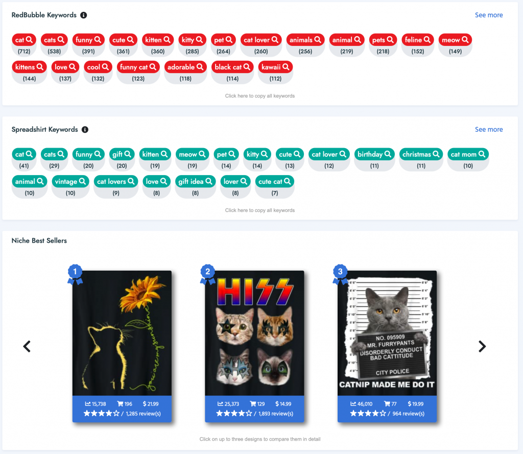Search the green 'gift idea' keyword

[x=195, y=181]
